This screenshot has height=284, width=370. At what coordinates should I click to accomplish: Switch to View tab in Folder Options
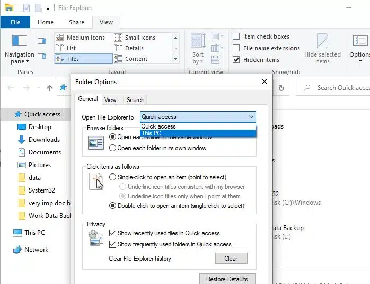point(110,100)
